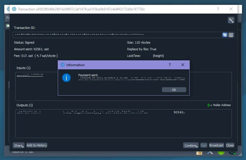The width and height of the screenshot is (246, 160).
Task: Click the blue info icon in dialog
Action: (66, 78)
